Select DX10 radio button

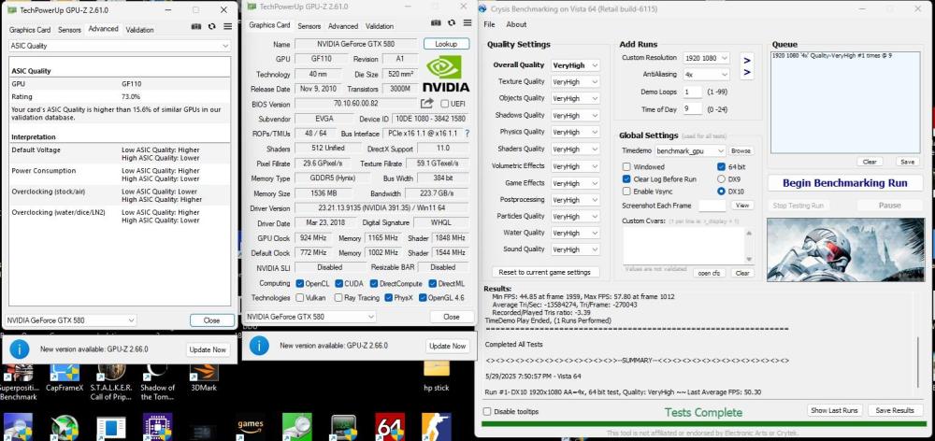click(721, 192)
